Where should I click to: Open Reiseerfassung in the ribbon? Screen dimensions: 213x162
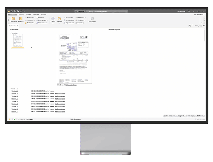[x=42, y=23]
